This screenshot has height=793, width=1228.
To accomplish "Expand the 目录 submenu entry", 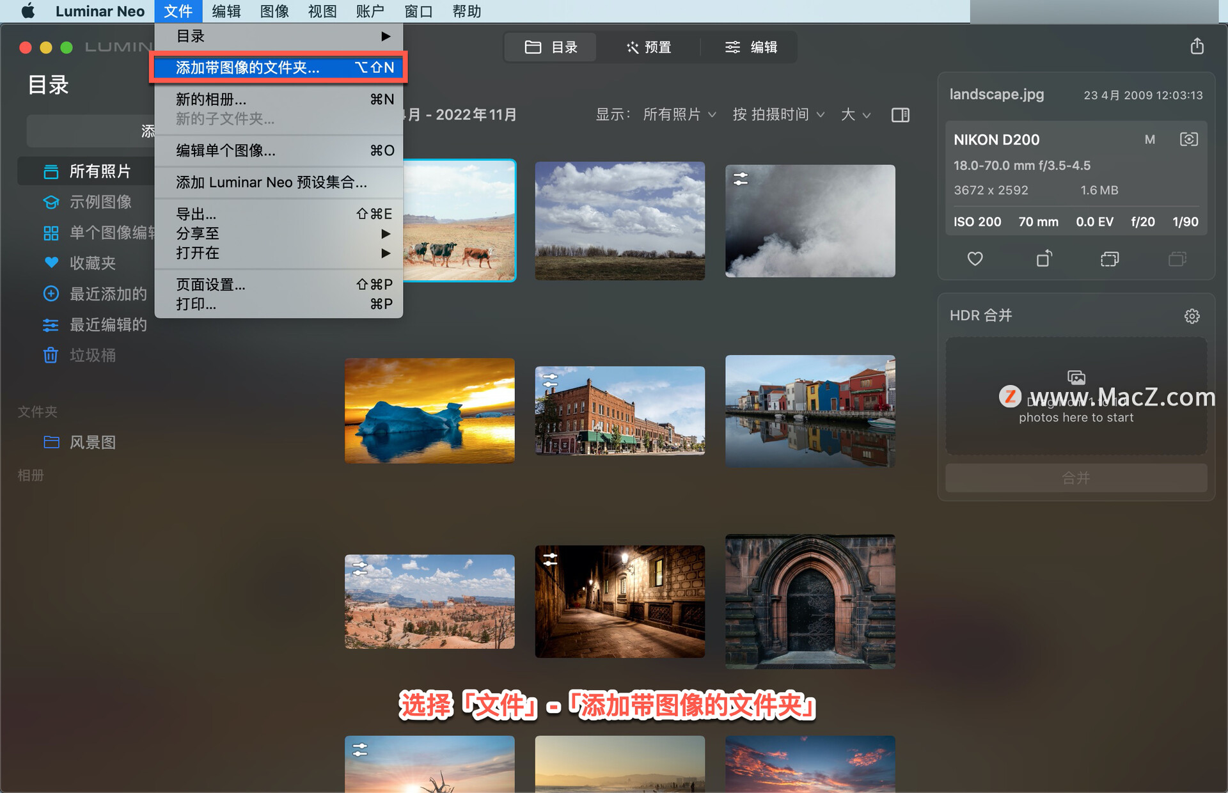I will [279, 36].
